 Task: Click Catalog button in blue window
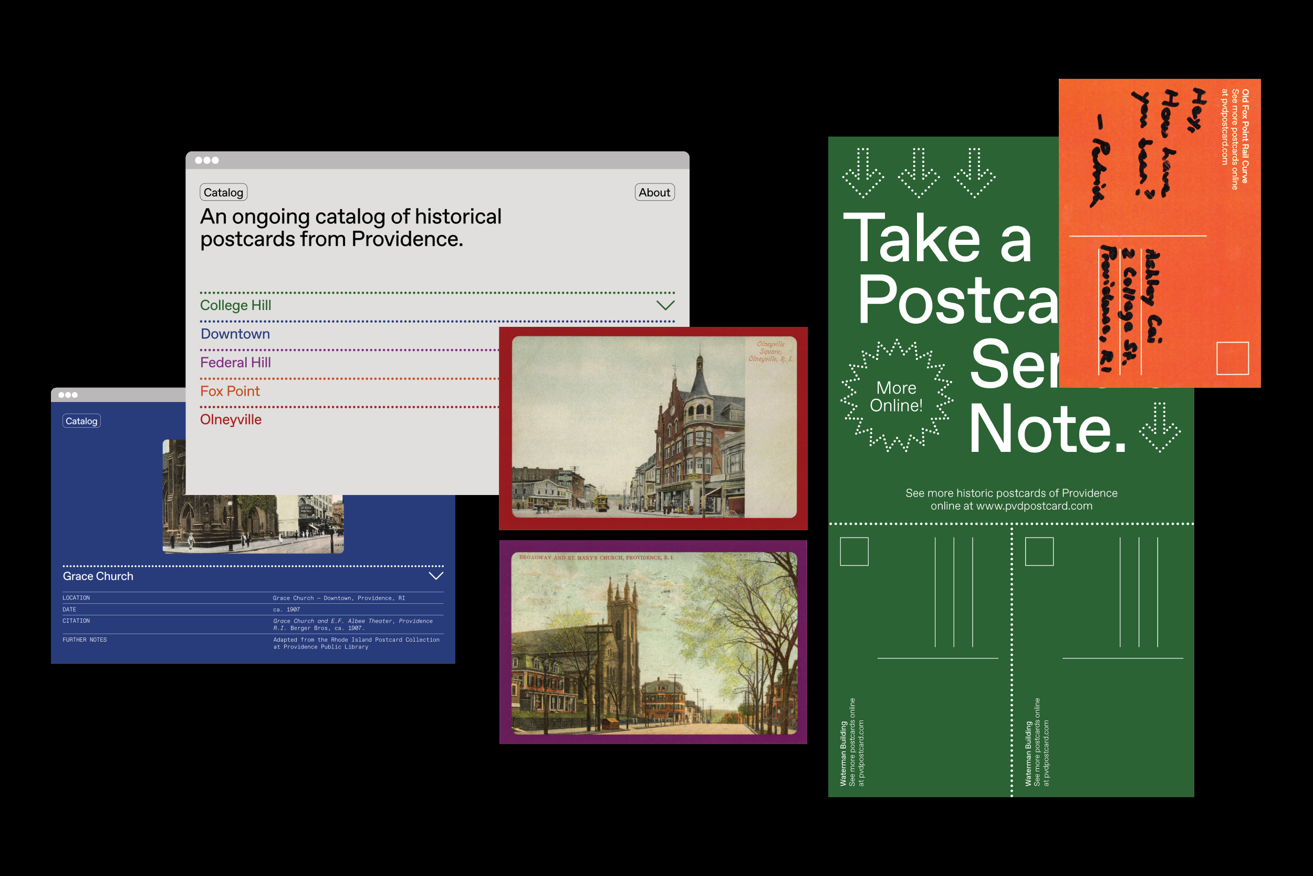coord(81,421)
